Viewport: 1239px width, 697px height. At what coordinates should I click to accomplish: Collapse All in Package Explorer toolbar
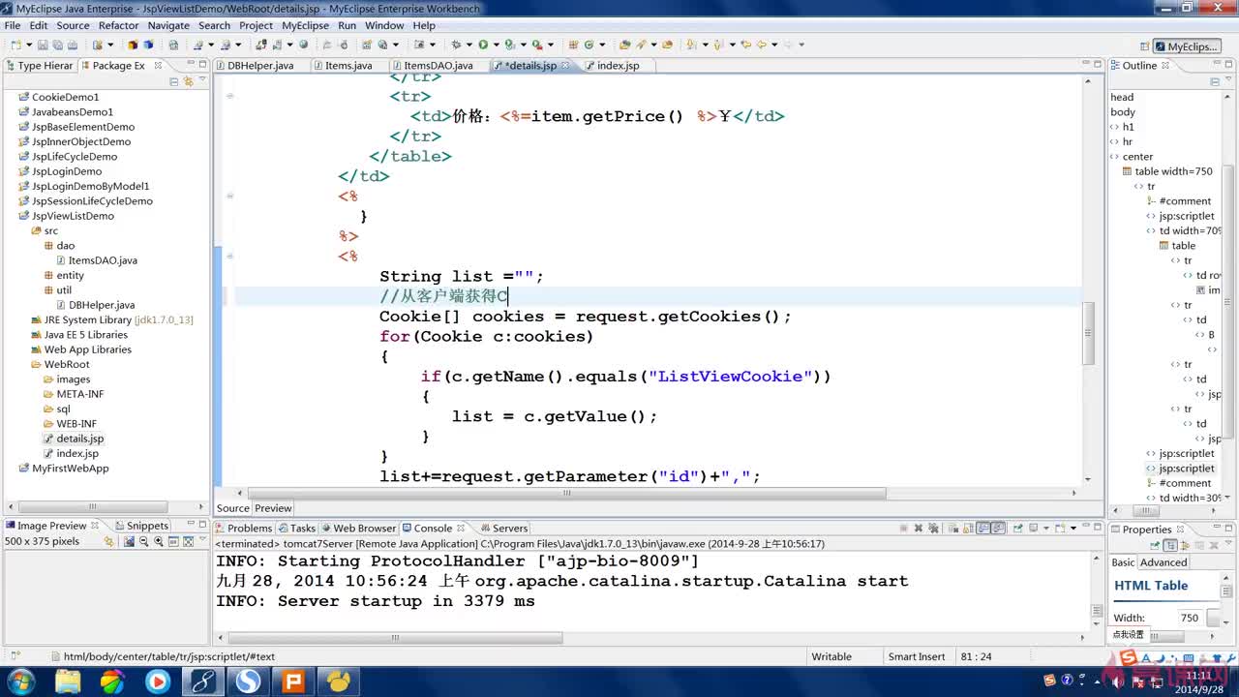point(174,81)
